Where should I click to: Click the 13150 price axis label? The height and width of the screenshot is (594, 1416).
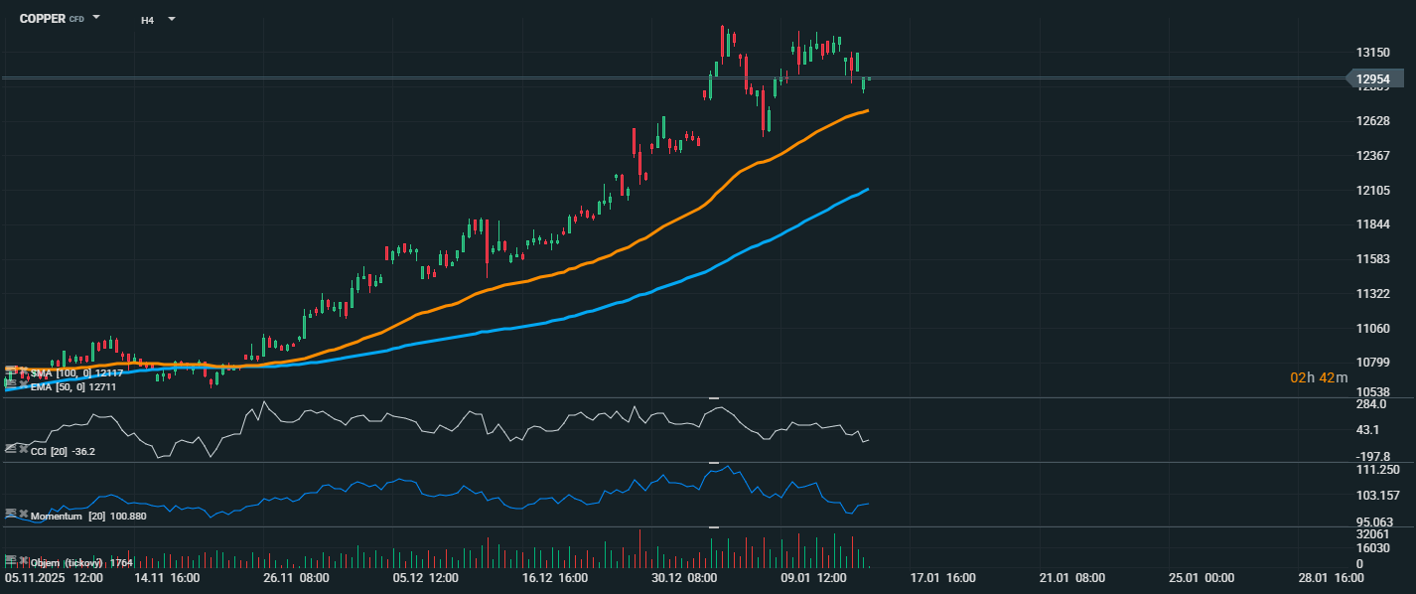point(1373,52)
